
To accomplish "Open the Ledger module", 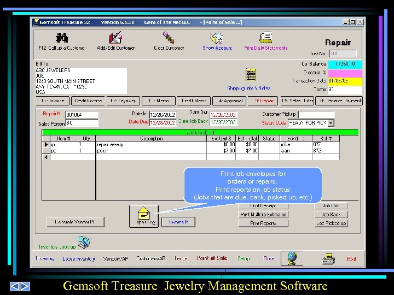I will tap(182, 258).
